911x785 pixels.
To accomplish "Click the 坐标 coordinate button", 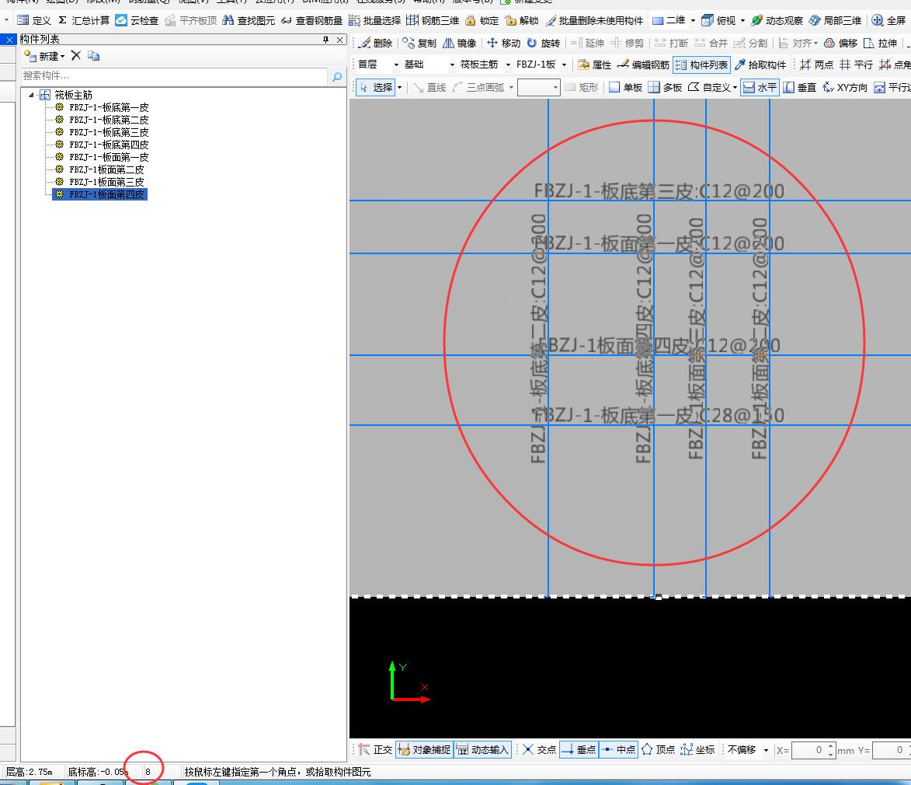I will coord(697,749).
